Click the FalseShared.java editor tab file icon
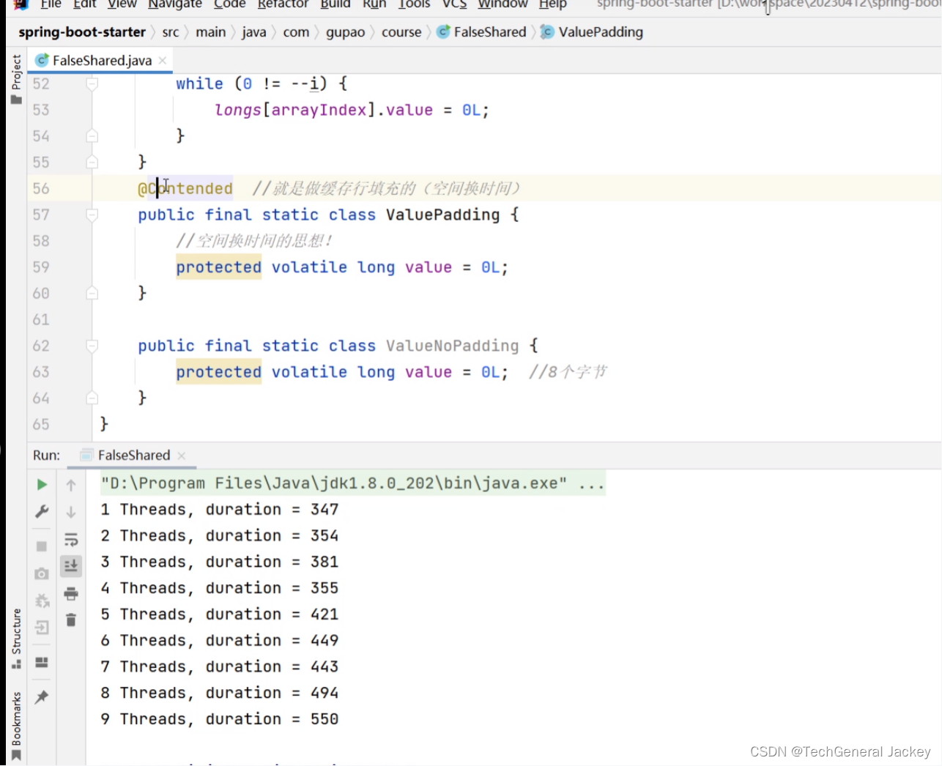This screenshot has height=766, width=942. pos(42,60)
